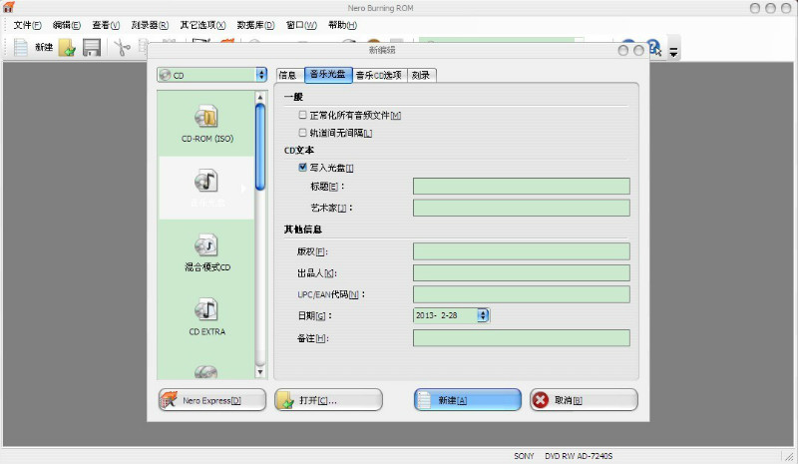798x464 pixels.
Task: Click the compilation list scroll up arrow
Action: click(260, 97)
